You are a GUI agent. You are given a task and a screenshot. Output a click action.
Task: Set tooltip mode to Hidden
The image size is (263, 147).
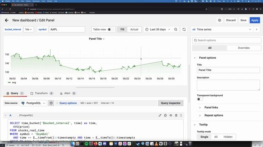coord(228,137)
